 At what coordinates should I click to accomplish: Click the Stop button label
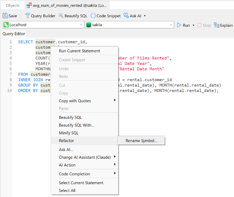(207, 25)
